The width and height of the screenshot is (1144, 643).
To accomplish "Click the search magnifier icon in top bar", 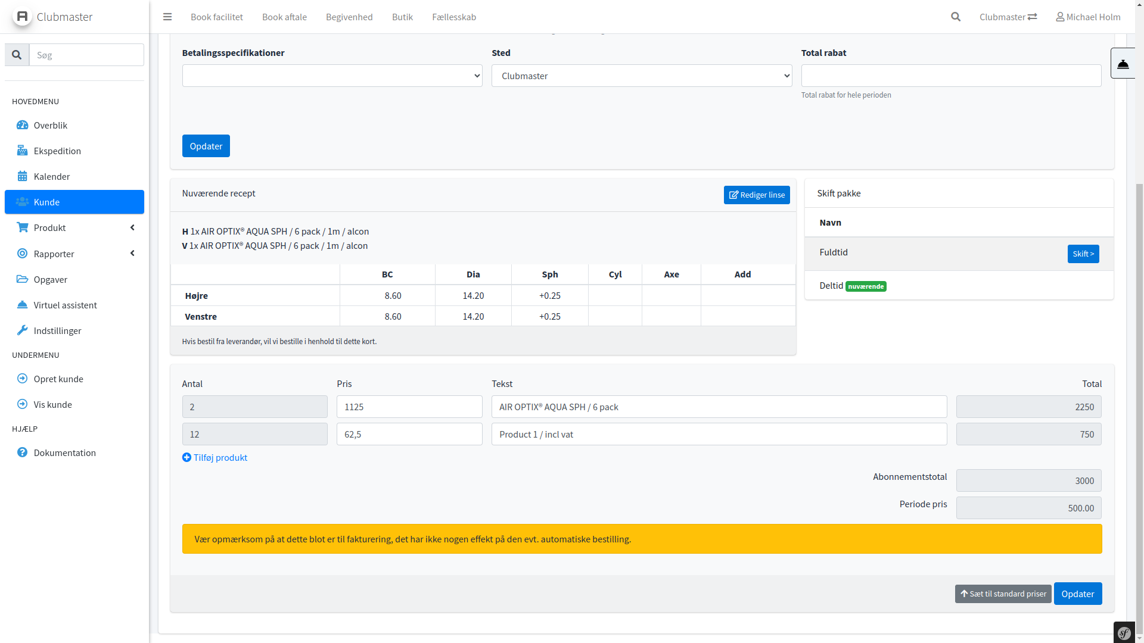I will (956, 17).
